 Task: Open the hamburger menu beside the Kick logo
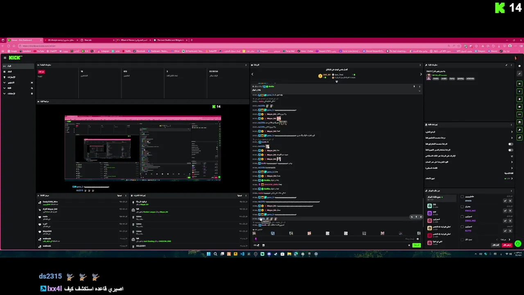click(x=5, y=58)
